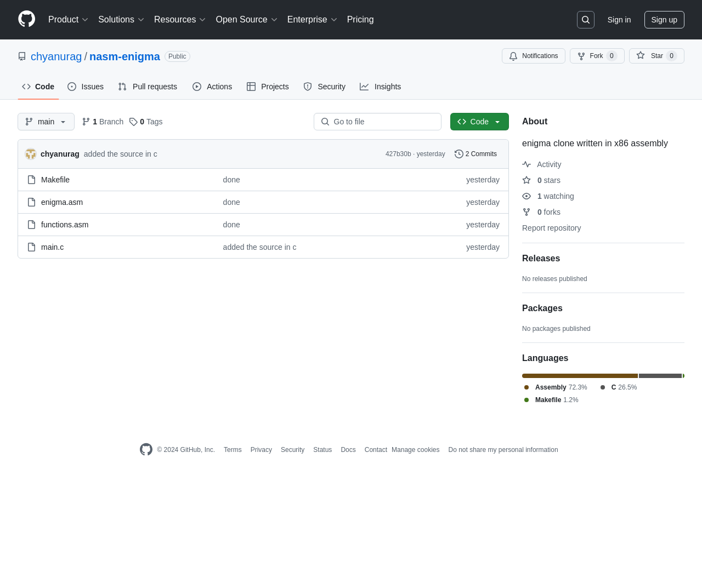Image resolution: width=702 pixels, height=561 pixels.
Task: Open the Makefile file
Action: [x=55, y=180]
